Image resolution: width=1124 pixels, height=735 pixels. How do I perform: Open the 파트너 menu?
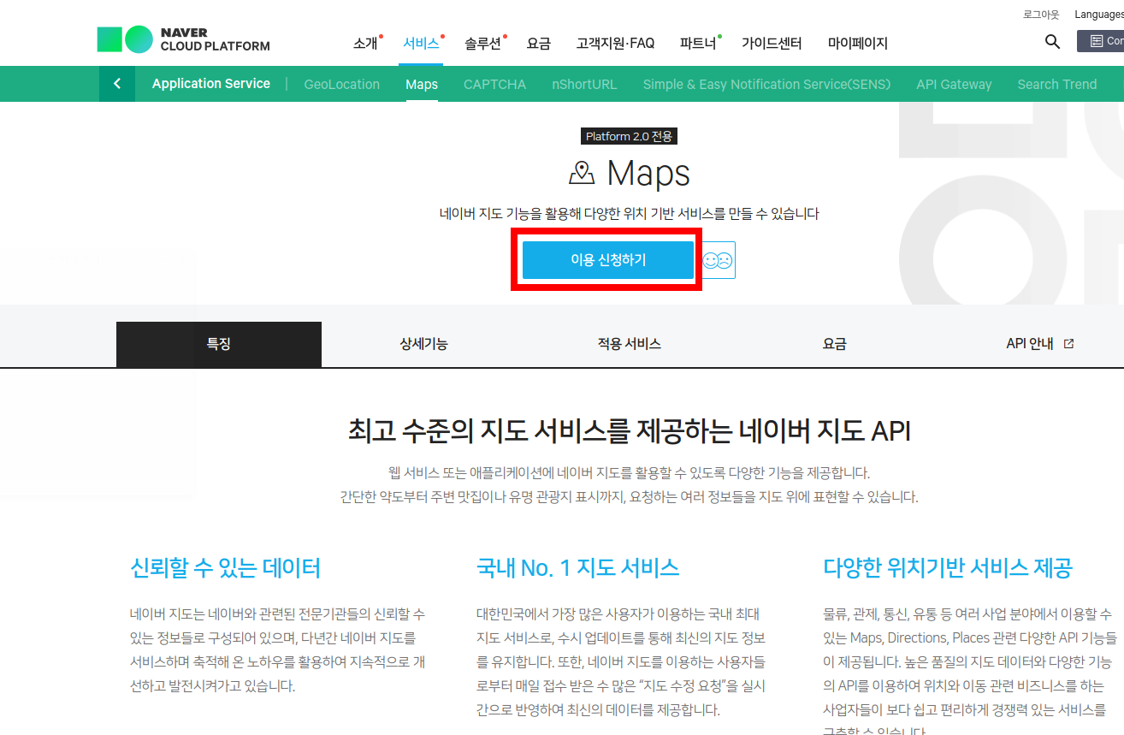(698, 43)
